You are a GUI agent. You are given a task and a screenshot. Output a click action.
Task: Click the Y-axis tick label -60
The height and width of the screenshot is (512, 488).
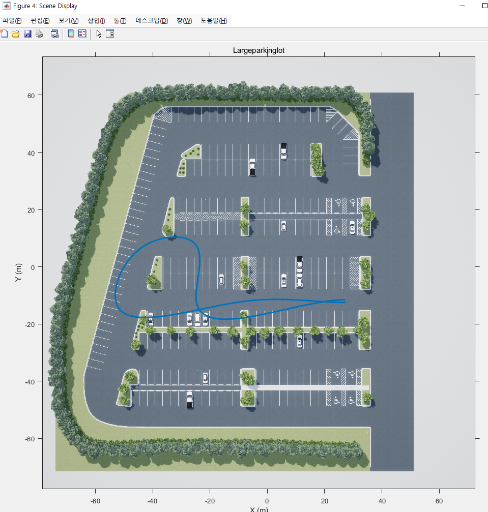pyautogui.click(x=30, y=439)
